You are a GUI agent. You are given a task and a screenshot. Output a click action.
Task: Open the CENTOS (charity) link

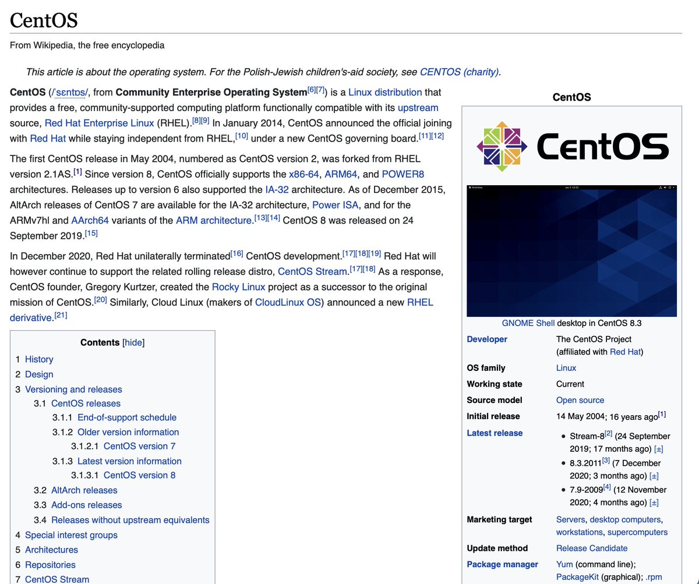pyautogui.click(x=460, y=72)
